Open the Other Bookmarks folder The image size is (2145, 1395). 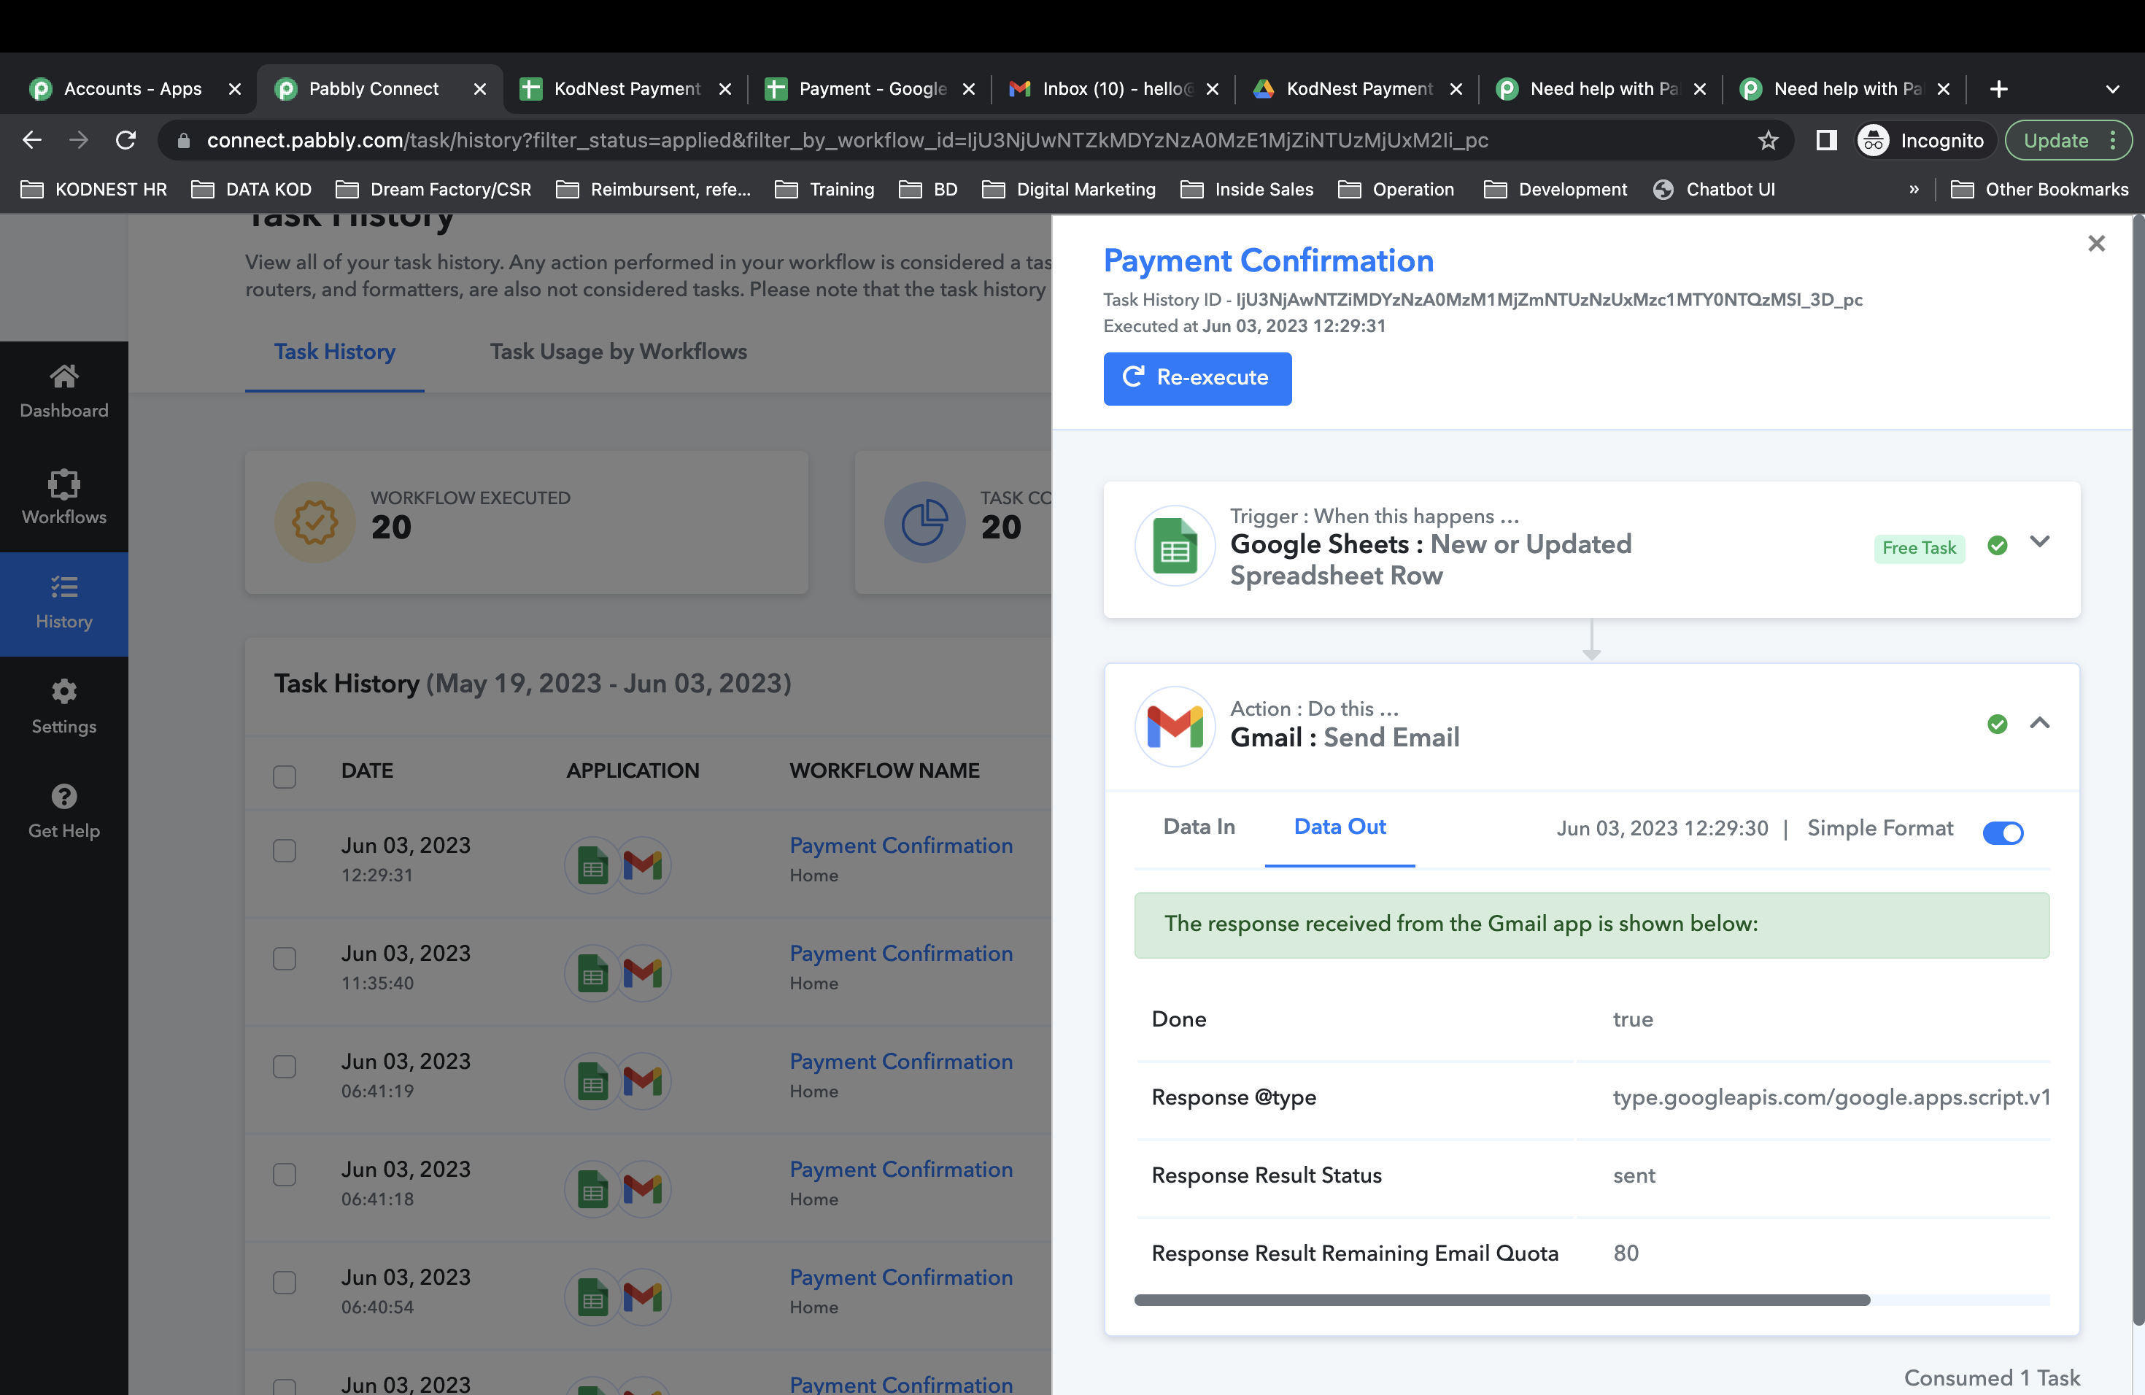(2039, 189)
